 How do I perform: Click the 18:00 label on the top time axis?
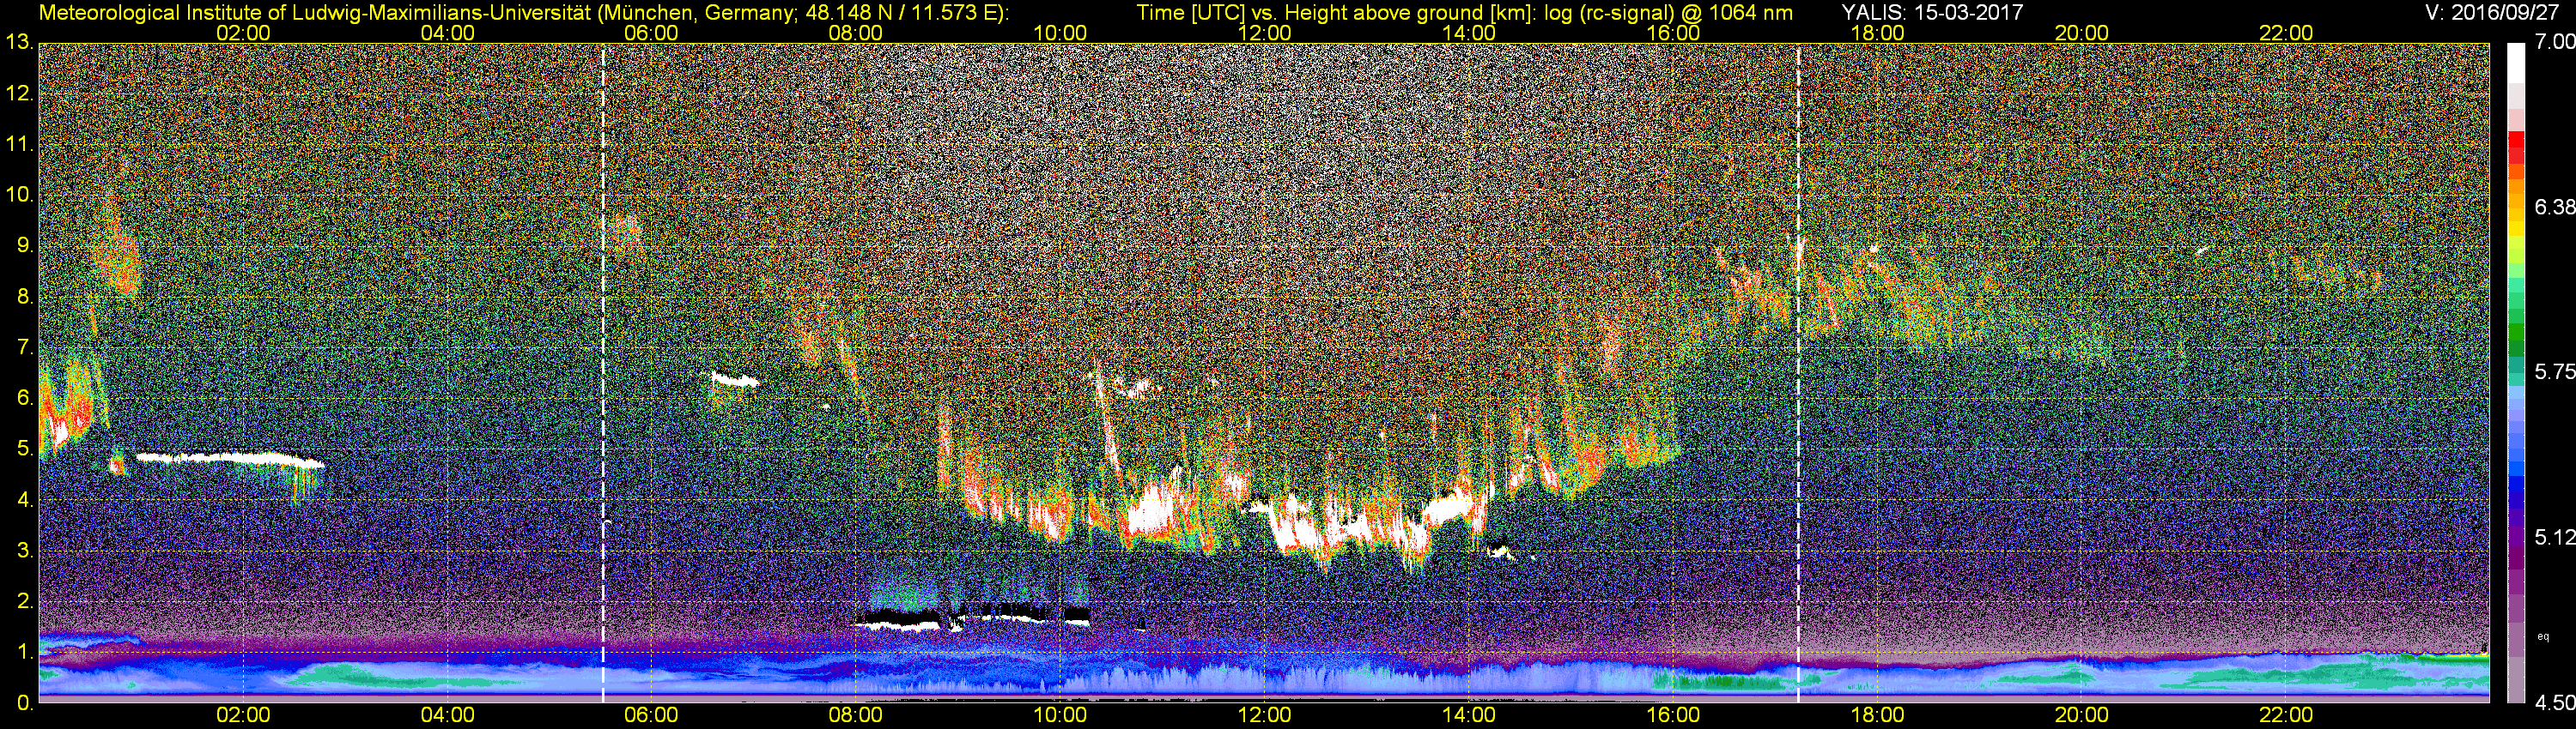click(x=1877, y=33)
